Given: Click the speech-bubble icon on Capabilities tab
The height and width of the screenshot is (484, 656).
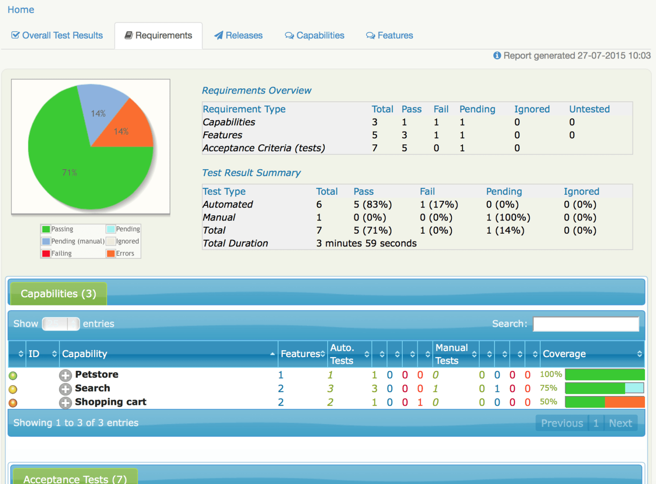Looking at the screenshot, I should (289, 35).
